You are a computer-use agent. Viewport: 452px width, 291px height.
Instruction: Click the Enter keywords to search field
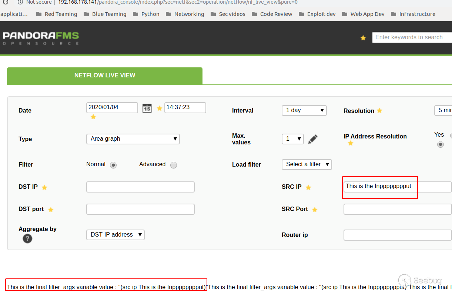pos(412,37)
